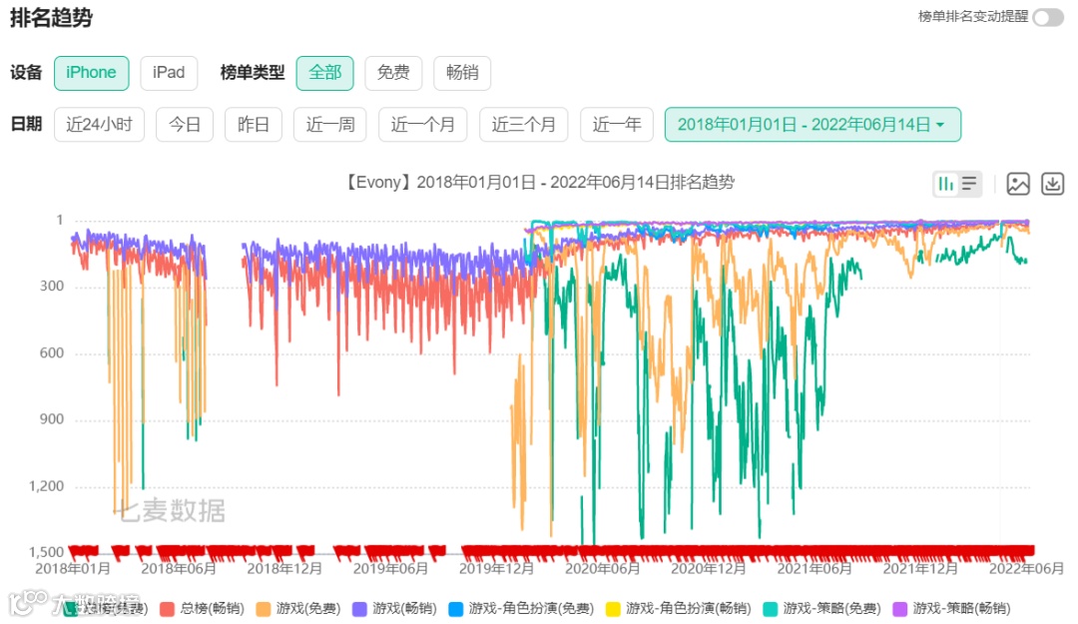1078x624 pixels.
Task: Toggle the 游戏-角色扮演(畅销) yellow legend swatch
Action: coord(613,609)
